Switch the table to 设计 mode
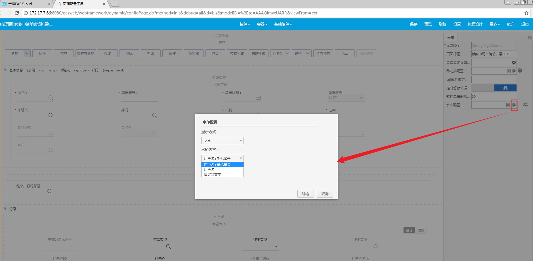The image size is (533, 261). click(x=409, y=230)
